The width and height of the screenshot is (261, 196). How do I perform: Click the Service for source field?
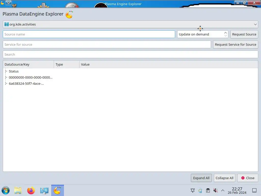(x=107, y=44)
